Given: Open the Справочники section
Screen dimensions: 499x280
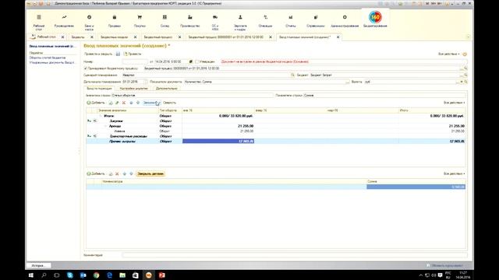Looking at the screenshot, I should (316, 21).
